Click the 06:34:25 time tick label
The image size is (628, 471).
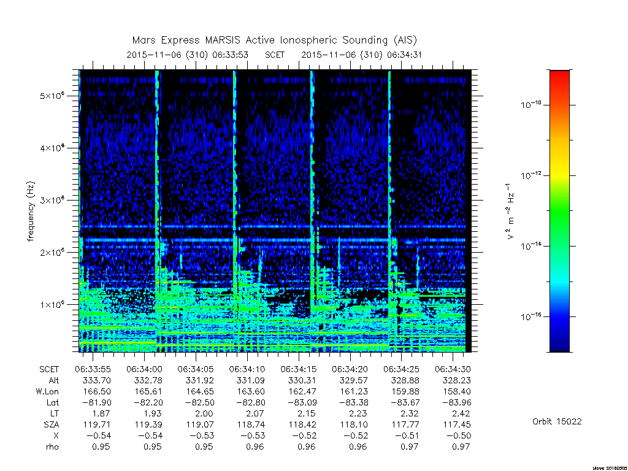coord(401,369)
